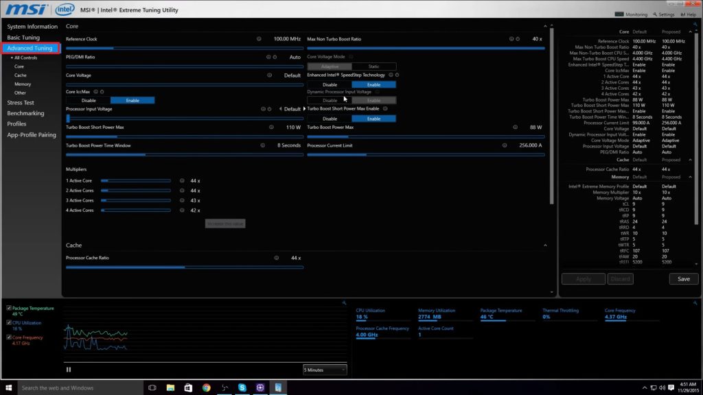The width and height of the screenshot is (703, 395).
Task: Select Static Core Voltage Mode
Action: (x=373, y=67)
